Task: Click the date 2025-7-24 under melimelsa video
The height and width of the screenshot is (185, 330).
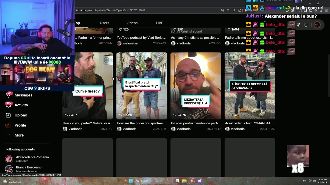Action: [x=159, y=43]
